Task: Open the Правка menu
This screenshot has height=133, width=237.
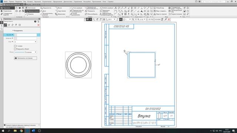Action: [11, 1]
